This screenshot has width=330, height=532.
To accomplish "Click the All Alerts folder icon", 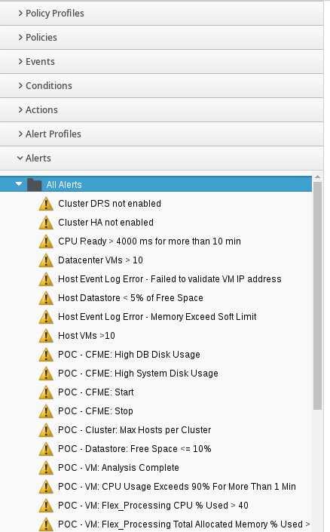I will 34,185.
